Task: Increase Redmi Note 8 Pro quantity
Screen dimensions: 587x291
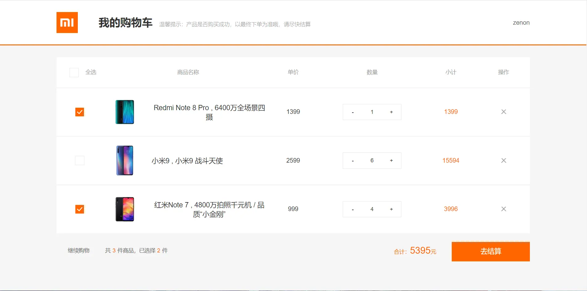Action: [x=391, y=112]
